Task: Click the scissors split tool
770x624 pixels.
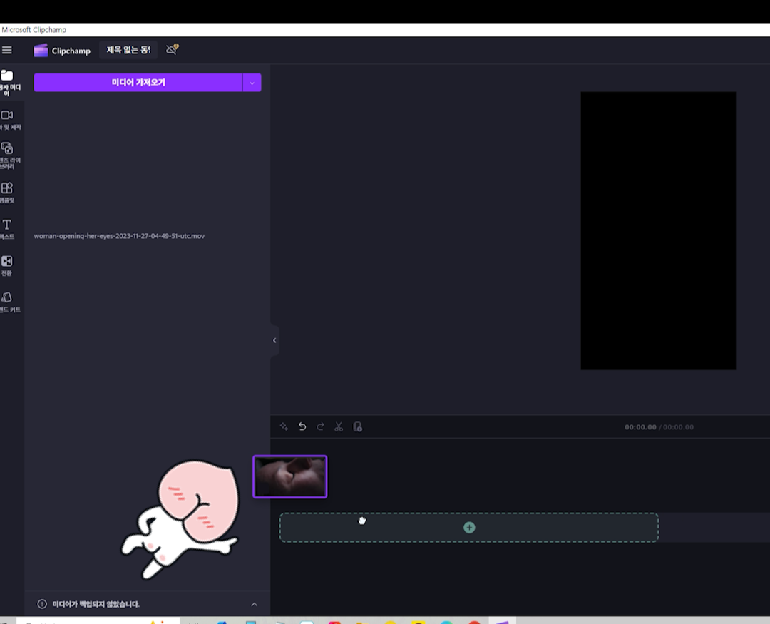Action: (x=339, y=426)
